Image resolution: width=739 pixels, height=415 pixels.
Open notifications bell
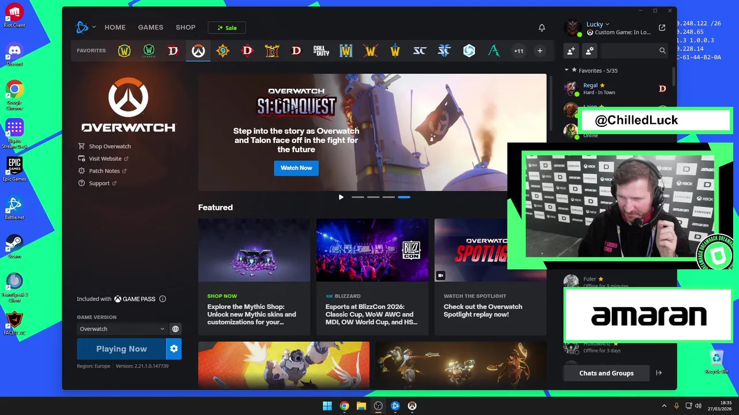[542, 28]
